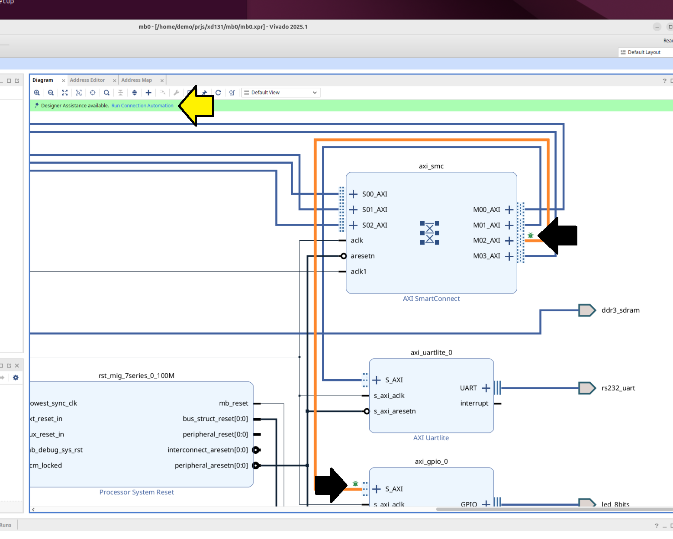
Task: Open the Default View dropdown
Action: (x=280, y=93)
